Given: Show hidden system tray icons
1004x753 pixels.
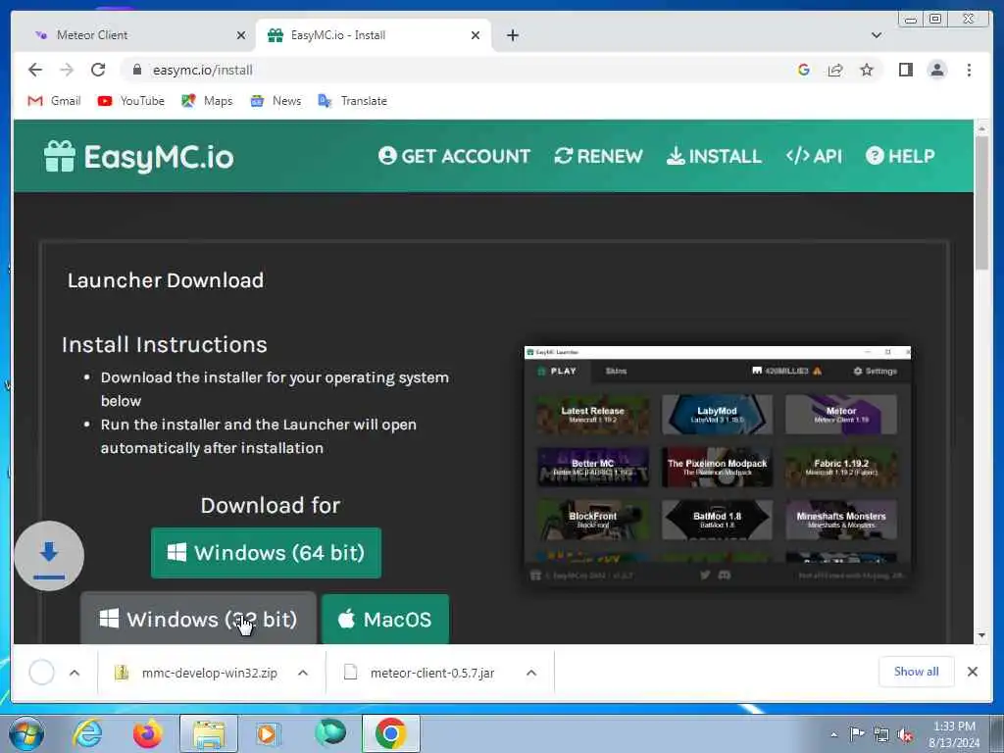Looking at the screenshot, I should coord(833,734).
